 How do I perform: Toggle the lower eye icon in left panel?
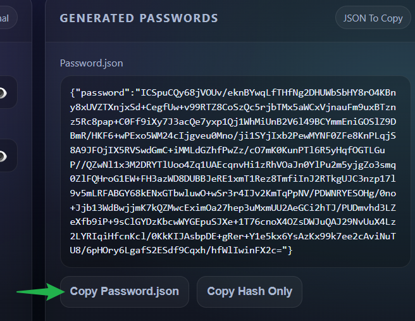[x=4, y=155]
